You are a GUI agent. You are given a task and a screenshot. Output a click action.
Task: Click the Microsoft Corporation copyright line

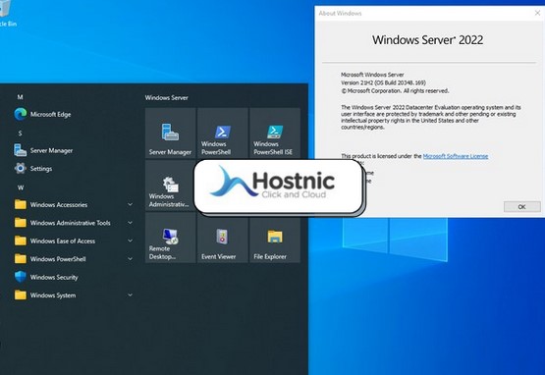(x=395, y=90)
